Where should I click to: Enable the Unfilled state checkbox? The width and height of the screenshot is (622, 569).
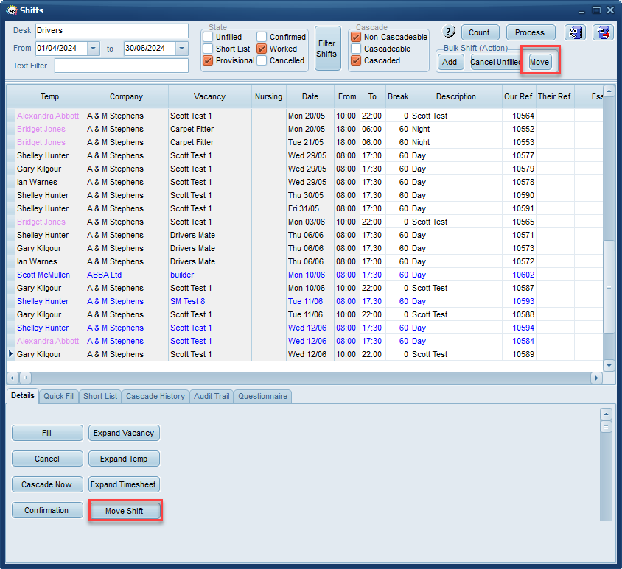(x=208, y=37)
